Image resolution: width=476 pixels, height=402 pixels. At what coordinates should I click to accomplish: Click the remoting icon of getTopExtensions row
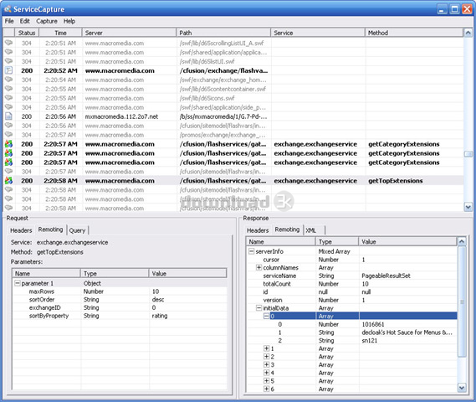tap(9, 181)
